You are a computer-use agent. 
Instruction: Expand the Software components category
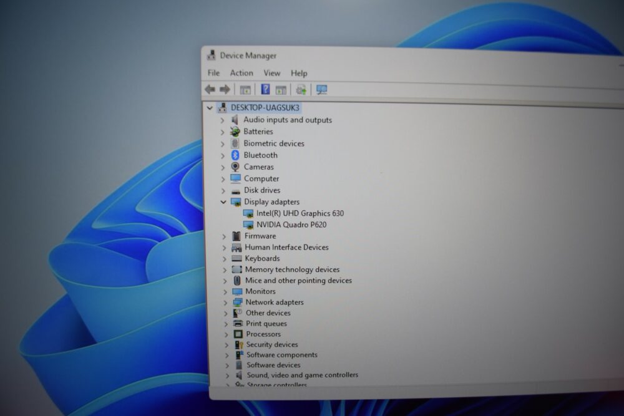tap(227, 355)
